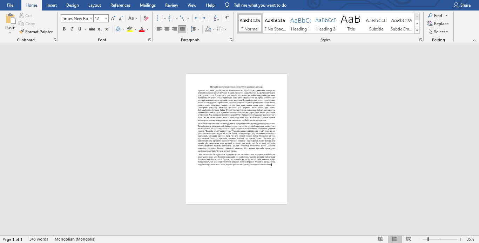Open the References tab
The height and width of the screenshot is (243, 479).
point(120,5)
